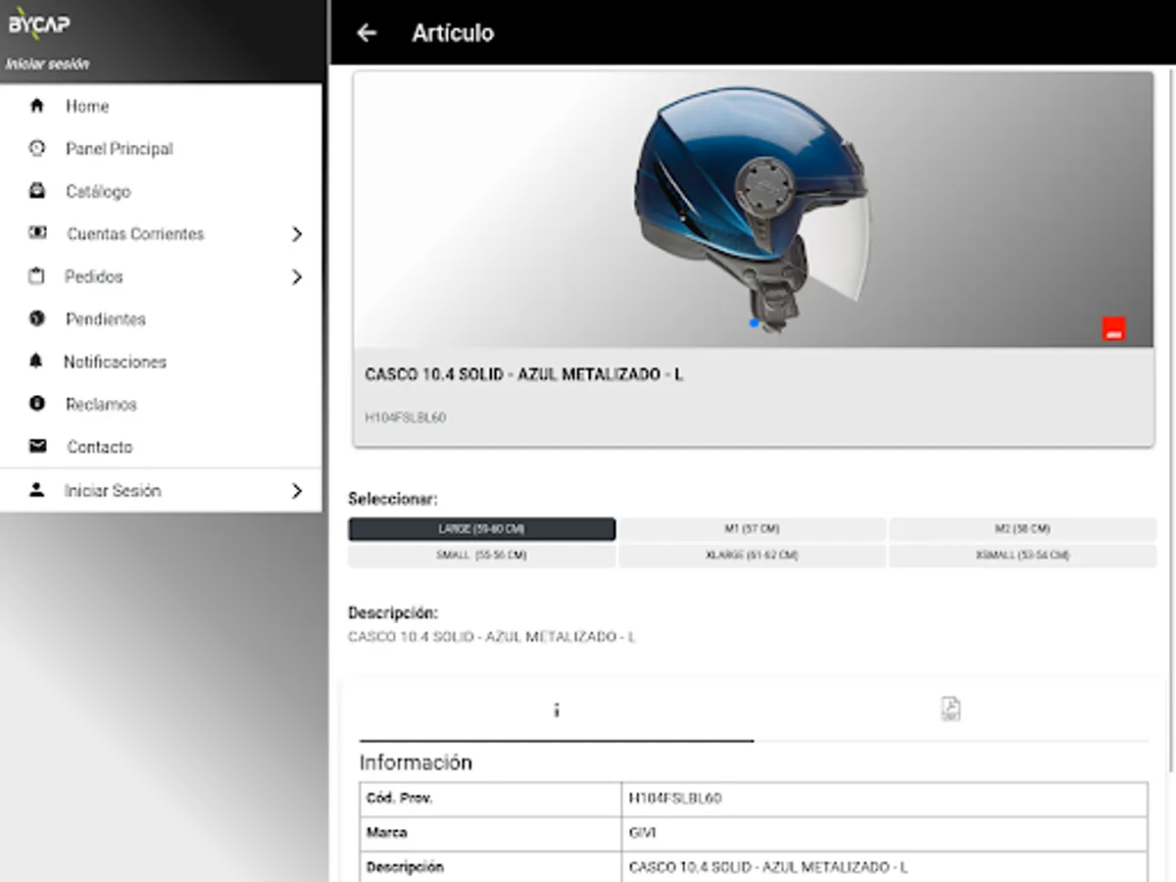
Task: Select size XLARGE (61-62 CM)
Action: (x=752, y=556)
